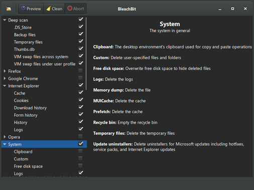254x190 pixels.
Task: Check the Clipboard option under System
Action: coord(80,151)
